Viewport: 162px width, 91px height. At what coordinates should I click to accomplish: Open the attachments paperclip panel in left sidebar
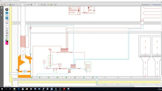click(2, 12)
